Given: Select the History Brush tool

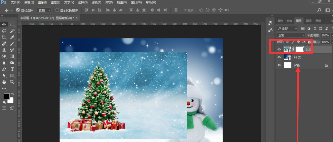Looking at the screenshot, I should [12, 50].
